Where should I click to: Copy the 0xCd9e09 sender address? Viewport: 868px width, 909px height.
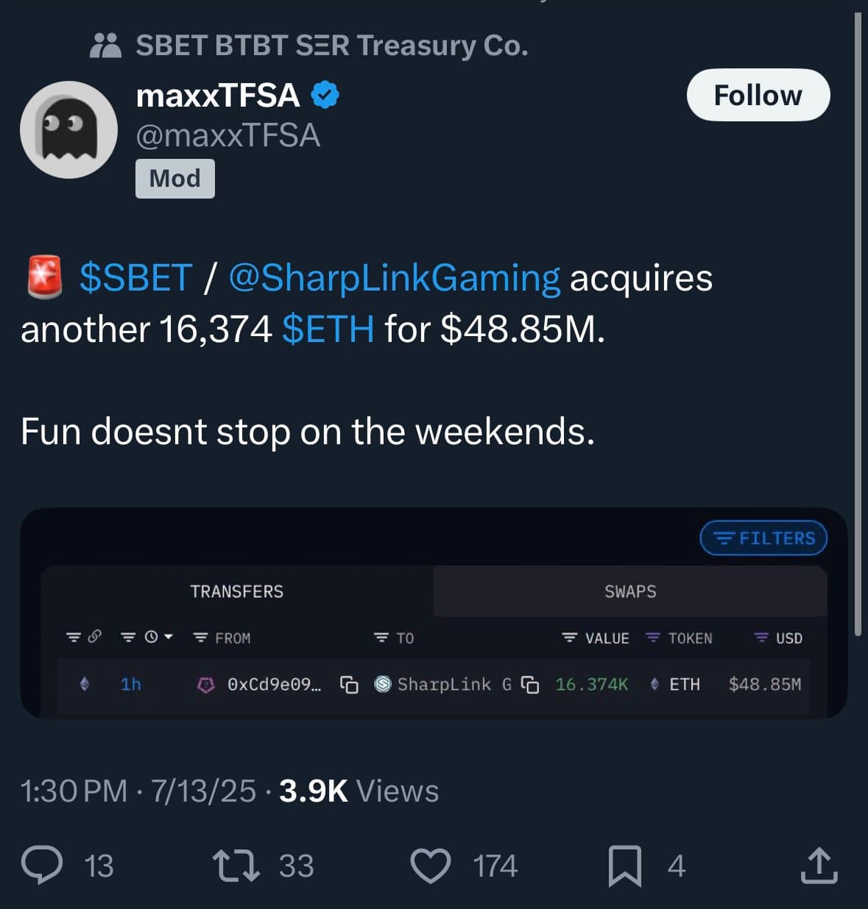pos(349,685)
